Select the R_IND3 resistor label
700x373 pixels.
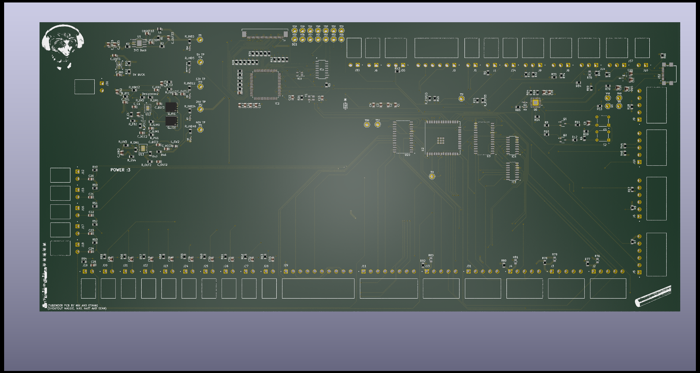189,37
